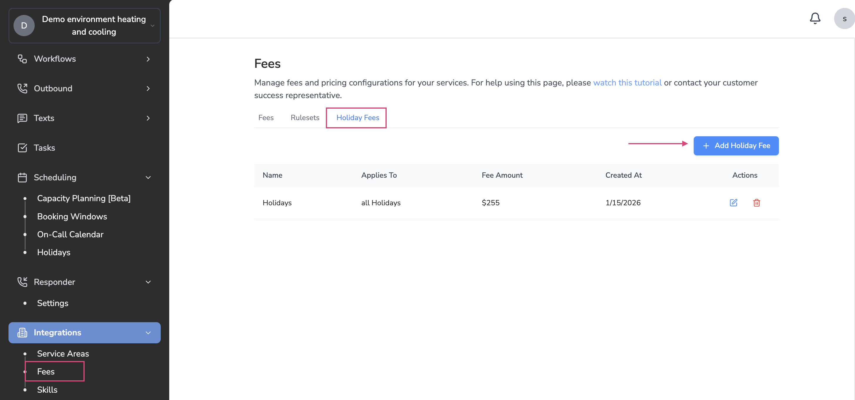
Task: Expand the Workflows menu chevron
Action: 148,59
